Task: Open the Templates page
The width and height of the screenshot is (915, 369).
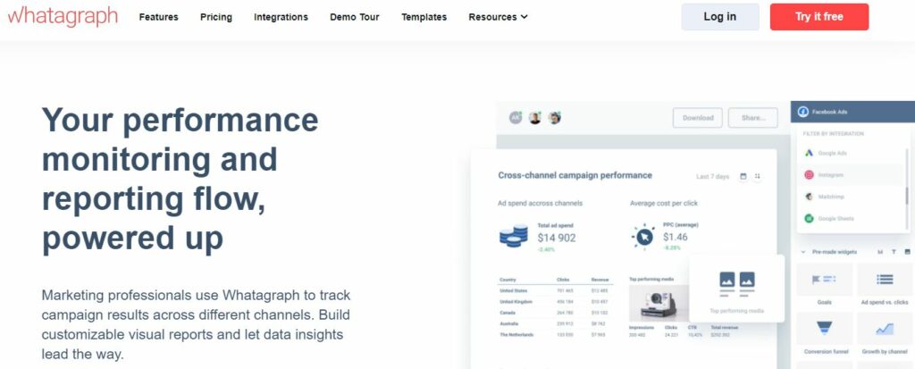Action: 424,17
